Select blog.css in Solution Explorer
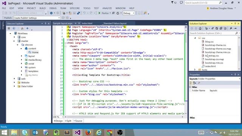Image resolution: width=242 pixels, height=136 pixels. click(209, 42)
